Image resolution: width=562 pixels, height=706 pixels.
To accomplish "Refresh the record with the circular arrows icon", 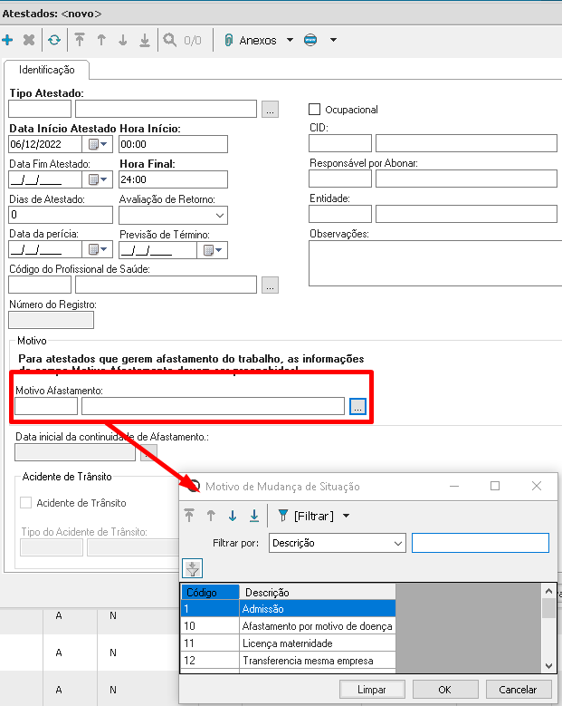I will tap(54, 40).
